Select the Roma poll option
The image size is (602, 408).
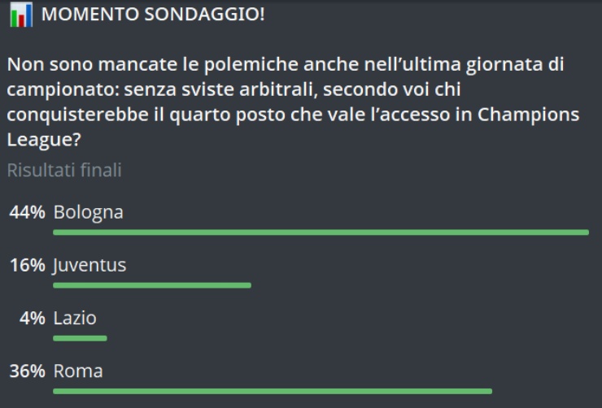tap(78, 371)
